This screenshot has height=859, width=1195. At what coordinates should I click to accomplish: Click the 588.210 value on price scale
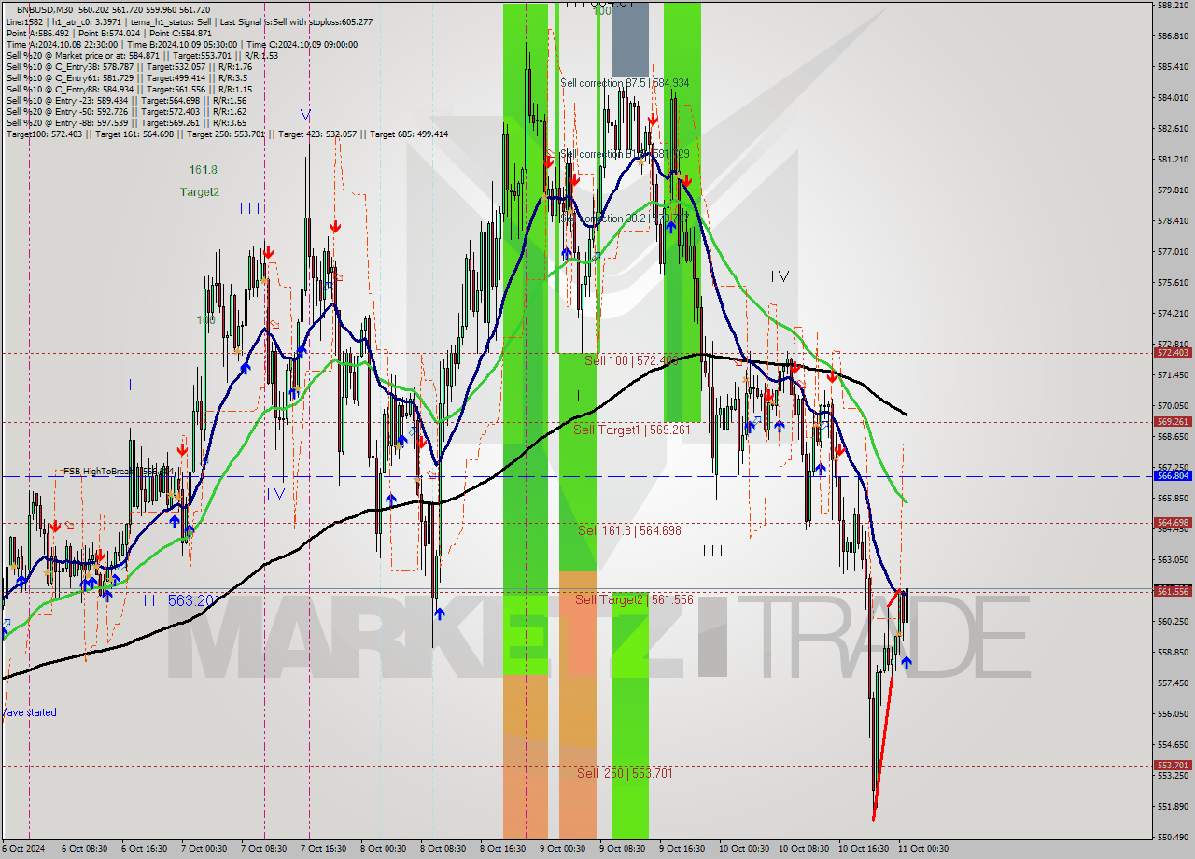(1172, 5)
